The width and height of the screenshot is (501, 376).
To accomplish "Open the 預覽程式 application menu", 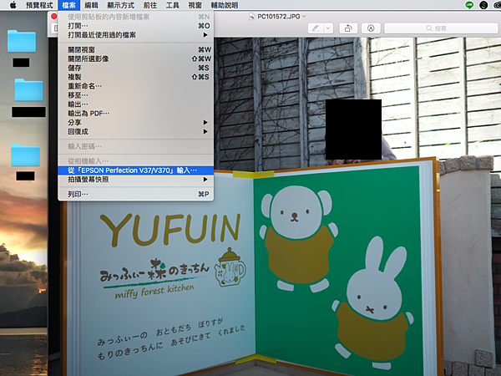I will click(x=39, y=5).
